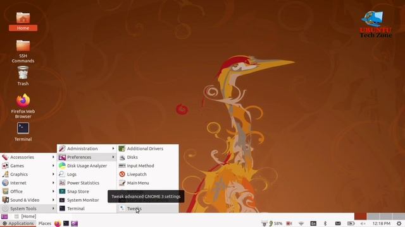Image resolution: width=405 pixels, height=227 pixels.
Task: Launch Firefox Web Browser from the desktop
Action: [x=23, y=106]
